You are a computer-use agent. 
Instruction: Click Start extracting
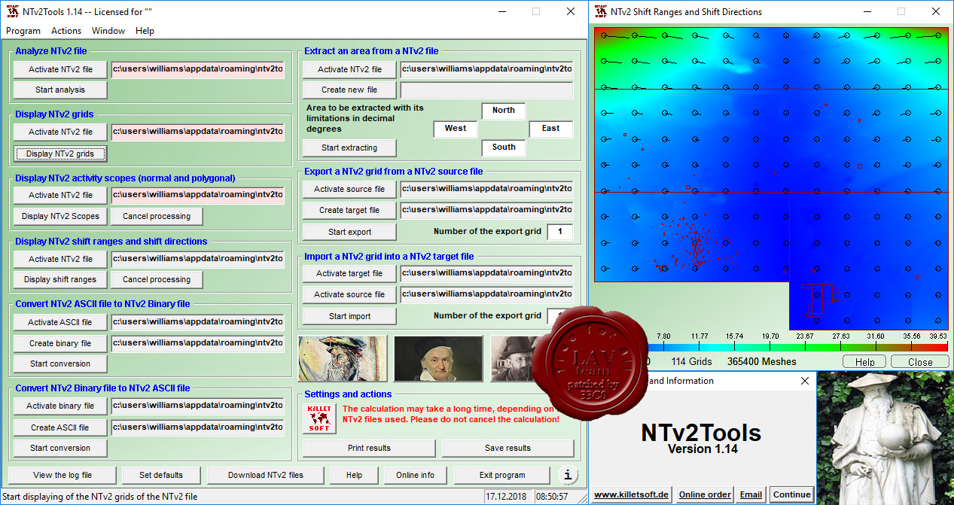[349, 148]
